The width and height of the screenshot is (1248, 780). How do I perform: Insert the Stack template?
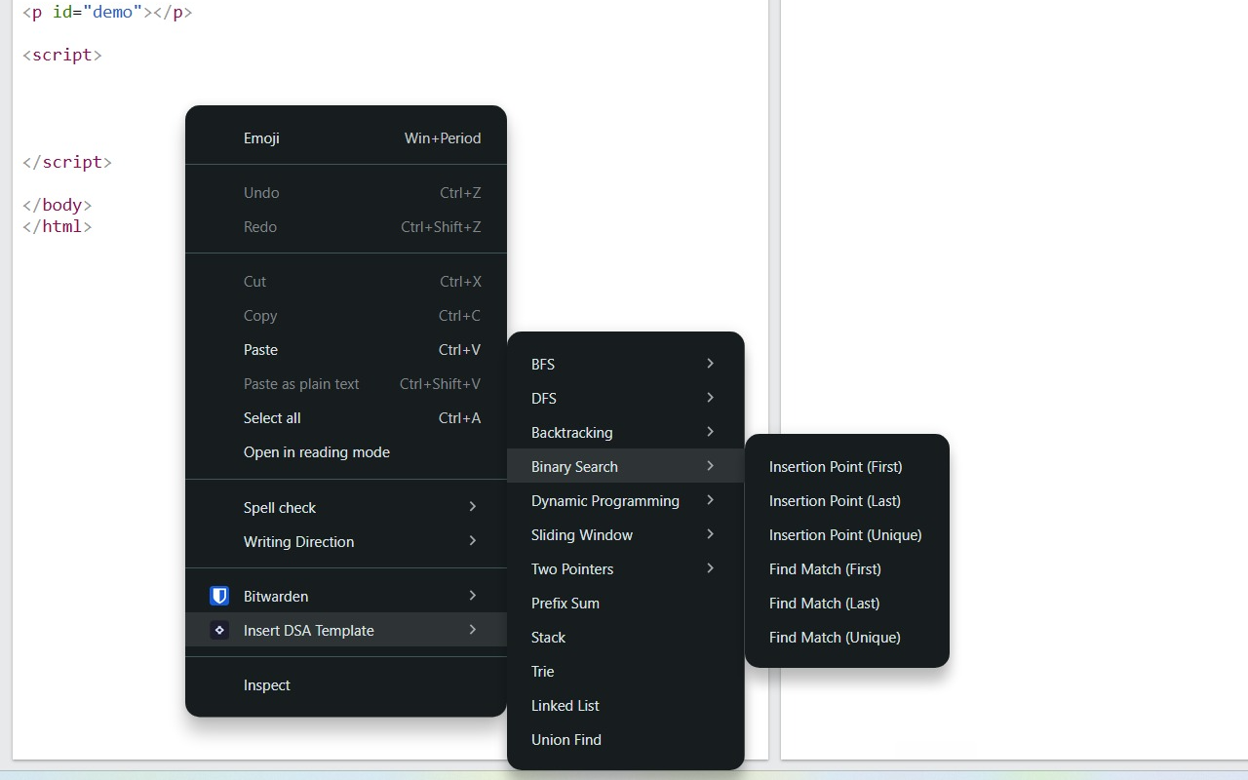point(626,638)
